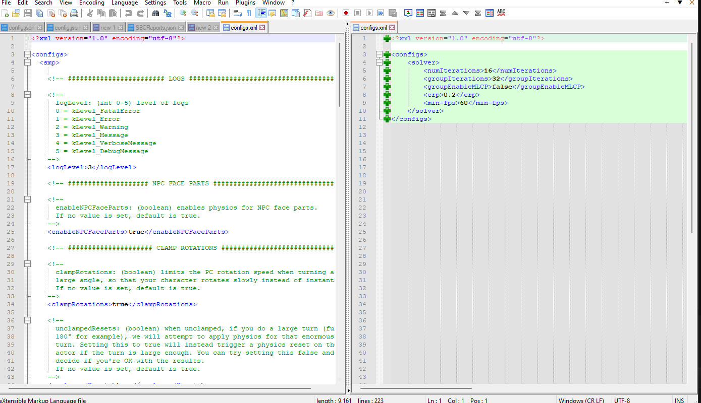Go to previous difference up arrow
The image size is (701, 403).
(454, 13)
